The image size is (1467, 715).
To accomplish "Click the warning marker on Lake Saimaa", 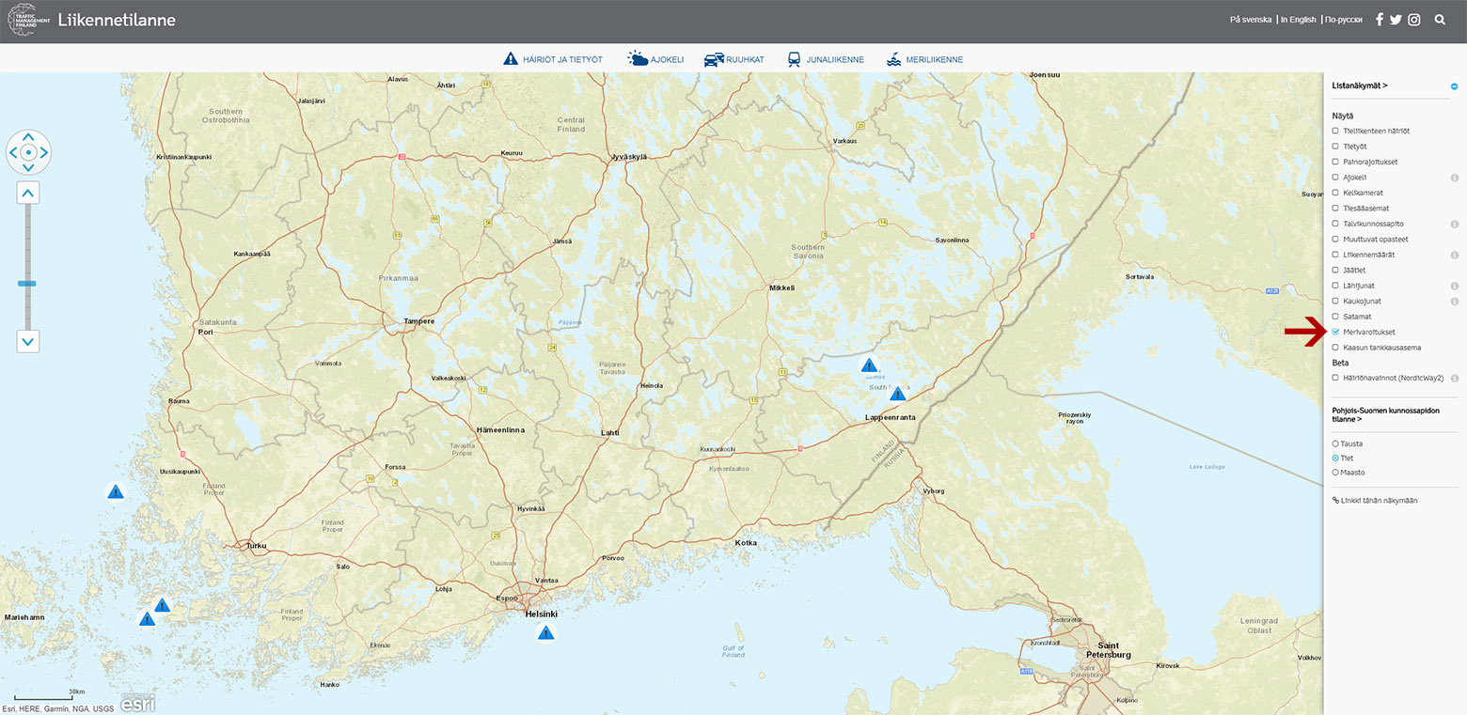I will (869, 365).
